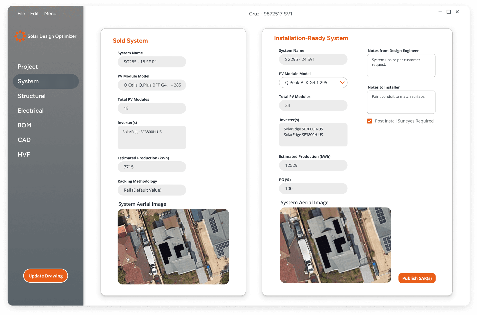Expand the PV Module Model dropdown arrow
The width and height of the screenshot is (477, 315).
[x=342, y=83]
